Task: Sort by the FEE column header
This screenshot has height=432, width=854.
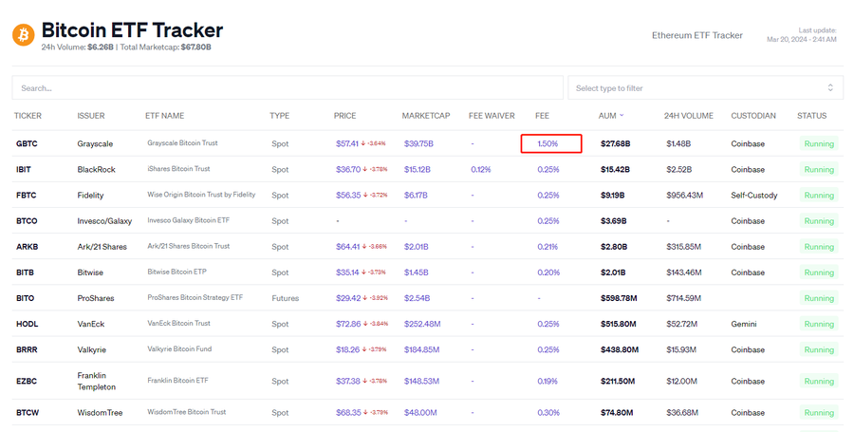Action: point(542,116)
